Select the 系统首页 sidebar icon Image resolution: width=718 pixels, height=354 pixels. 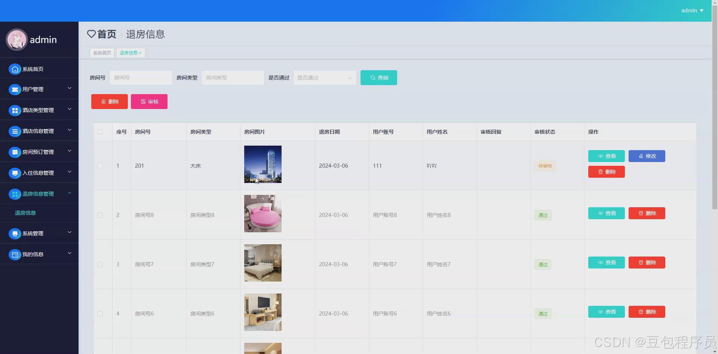(15, 69)
